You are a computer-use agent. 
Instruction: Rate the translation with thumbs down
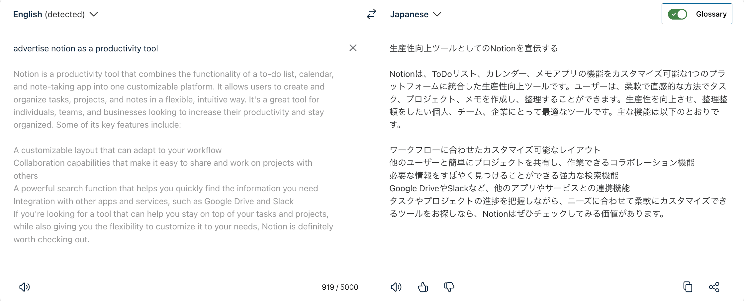[x=449, y=287]
